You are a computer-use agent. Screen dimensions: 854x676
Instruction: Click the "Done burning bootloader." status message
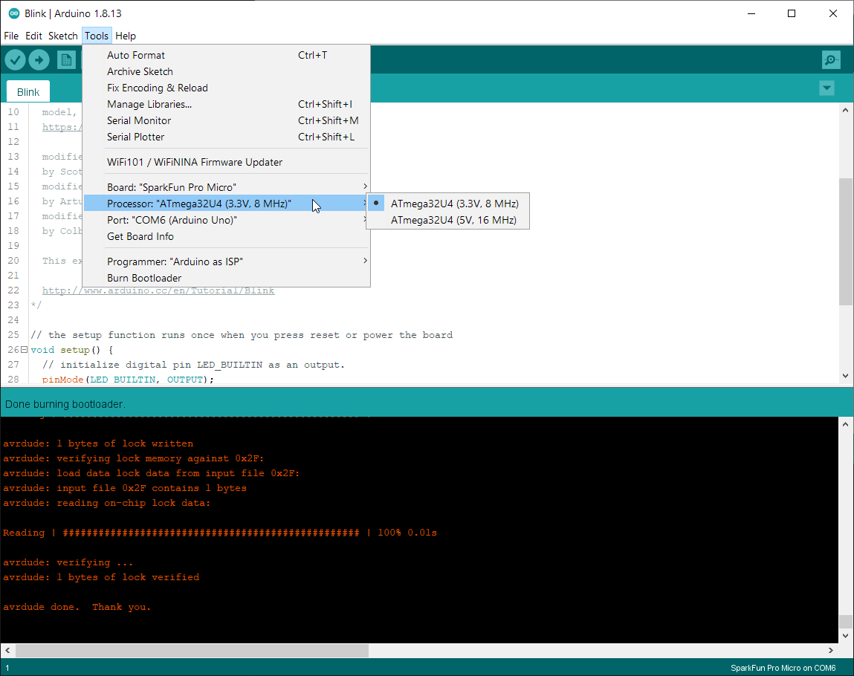(65, 404)
